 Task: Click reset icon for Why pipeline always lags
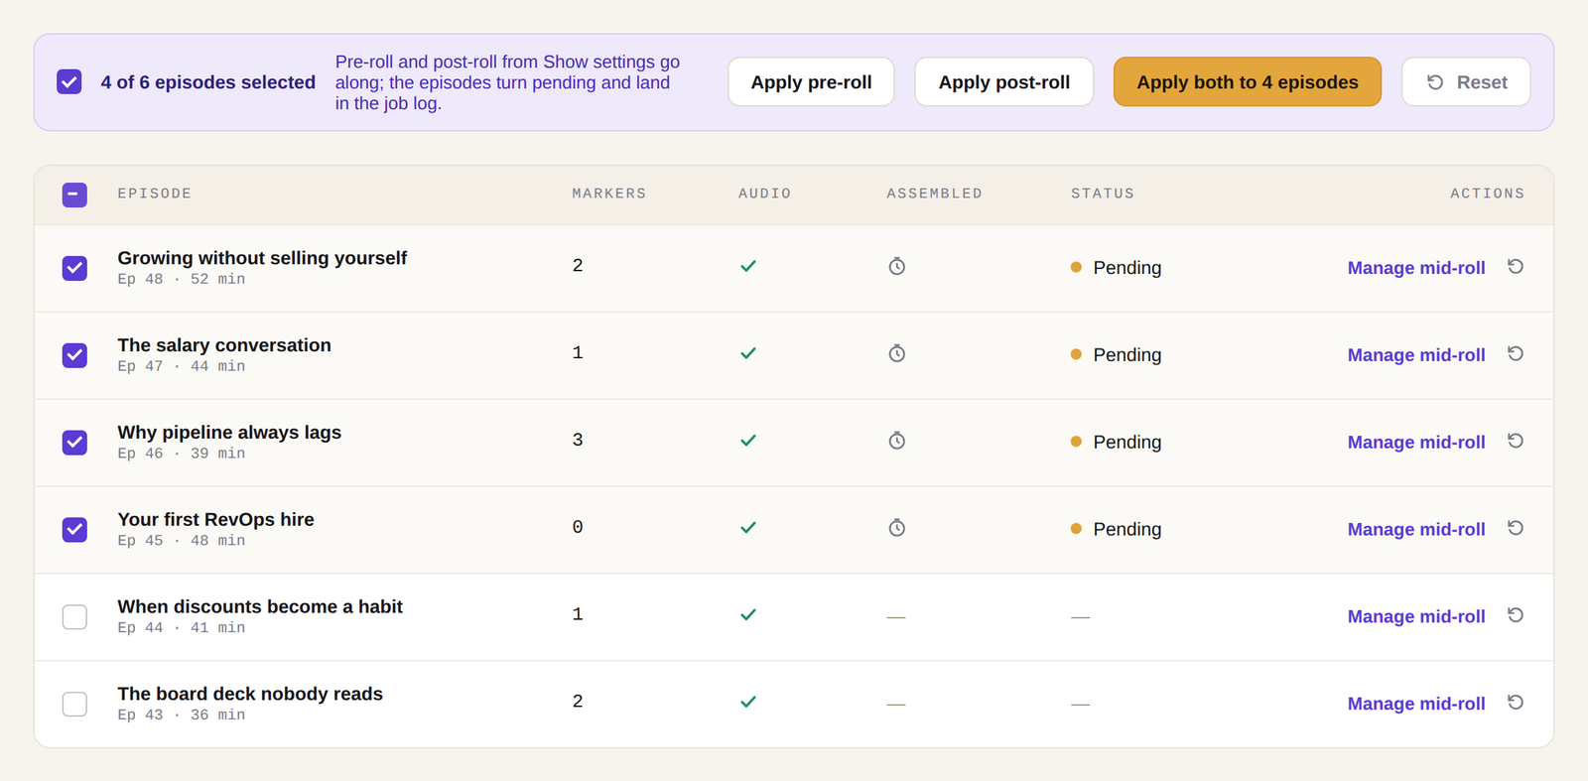click(1516, 441)
